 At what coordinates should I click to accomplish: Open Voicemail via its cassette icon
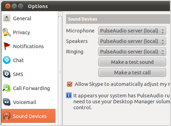[x=7, y=102]
